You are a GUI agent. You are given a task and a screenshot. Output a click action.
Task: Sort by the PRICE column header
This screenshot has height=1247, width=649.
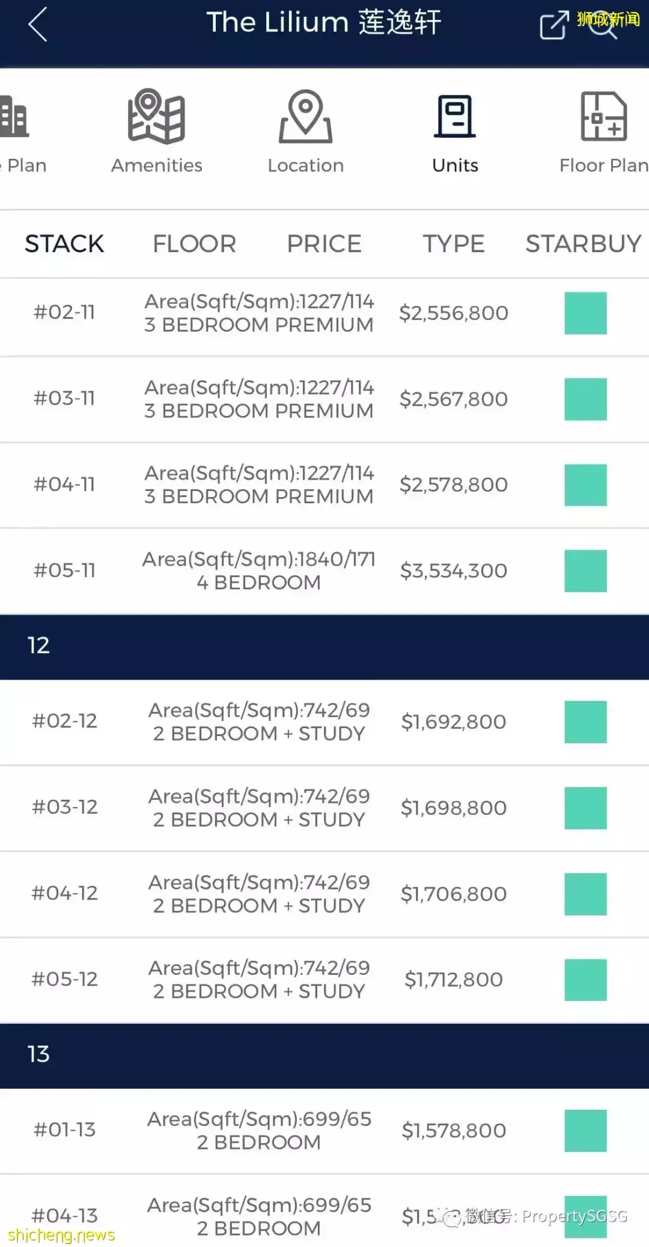coord(324,244)
